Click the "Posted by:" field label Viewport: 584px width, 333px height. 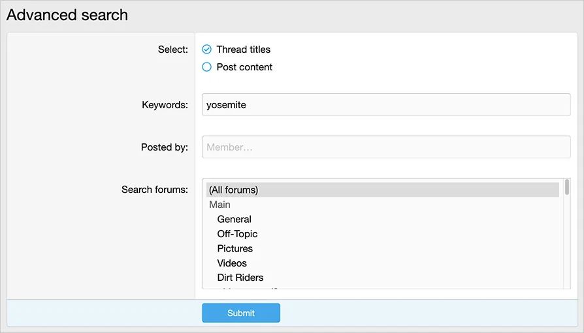[164, 147]
